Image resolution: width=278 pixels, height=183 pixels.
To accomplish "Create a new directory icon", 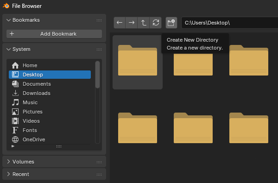I will point(171,23).
